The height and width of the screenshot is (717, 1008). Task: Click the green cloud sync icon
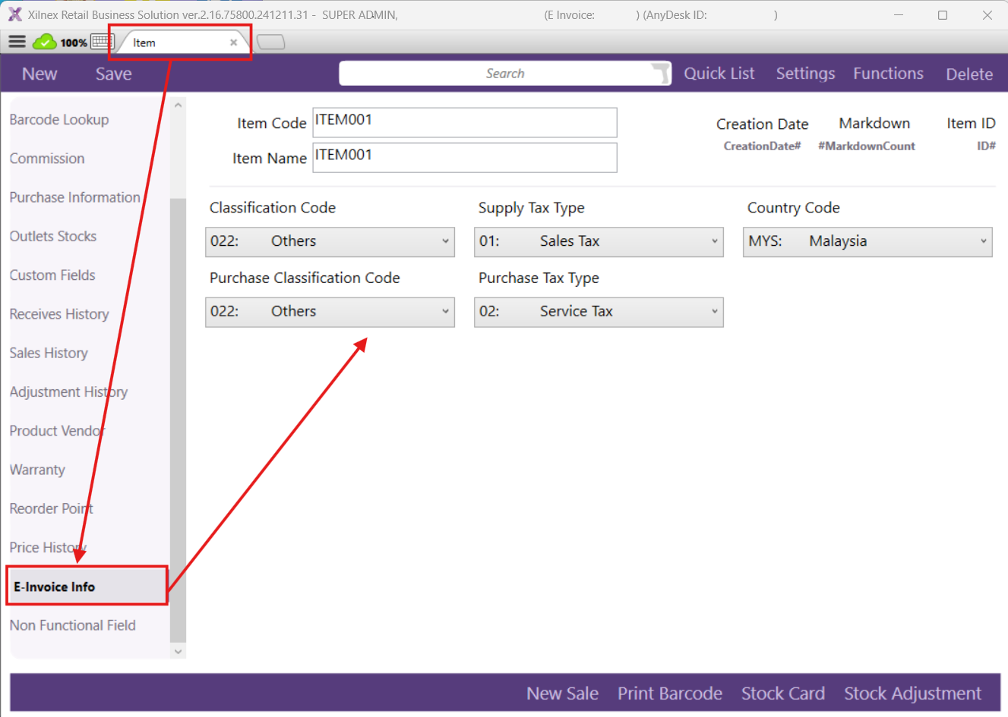[x=44, y=42]
